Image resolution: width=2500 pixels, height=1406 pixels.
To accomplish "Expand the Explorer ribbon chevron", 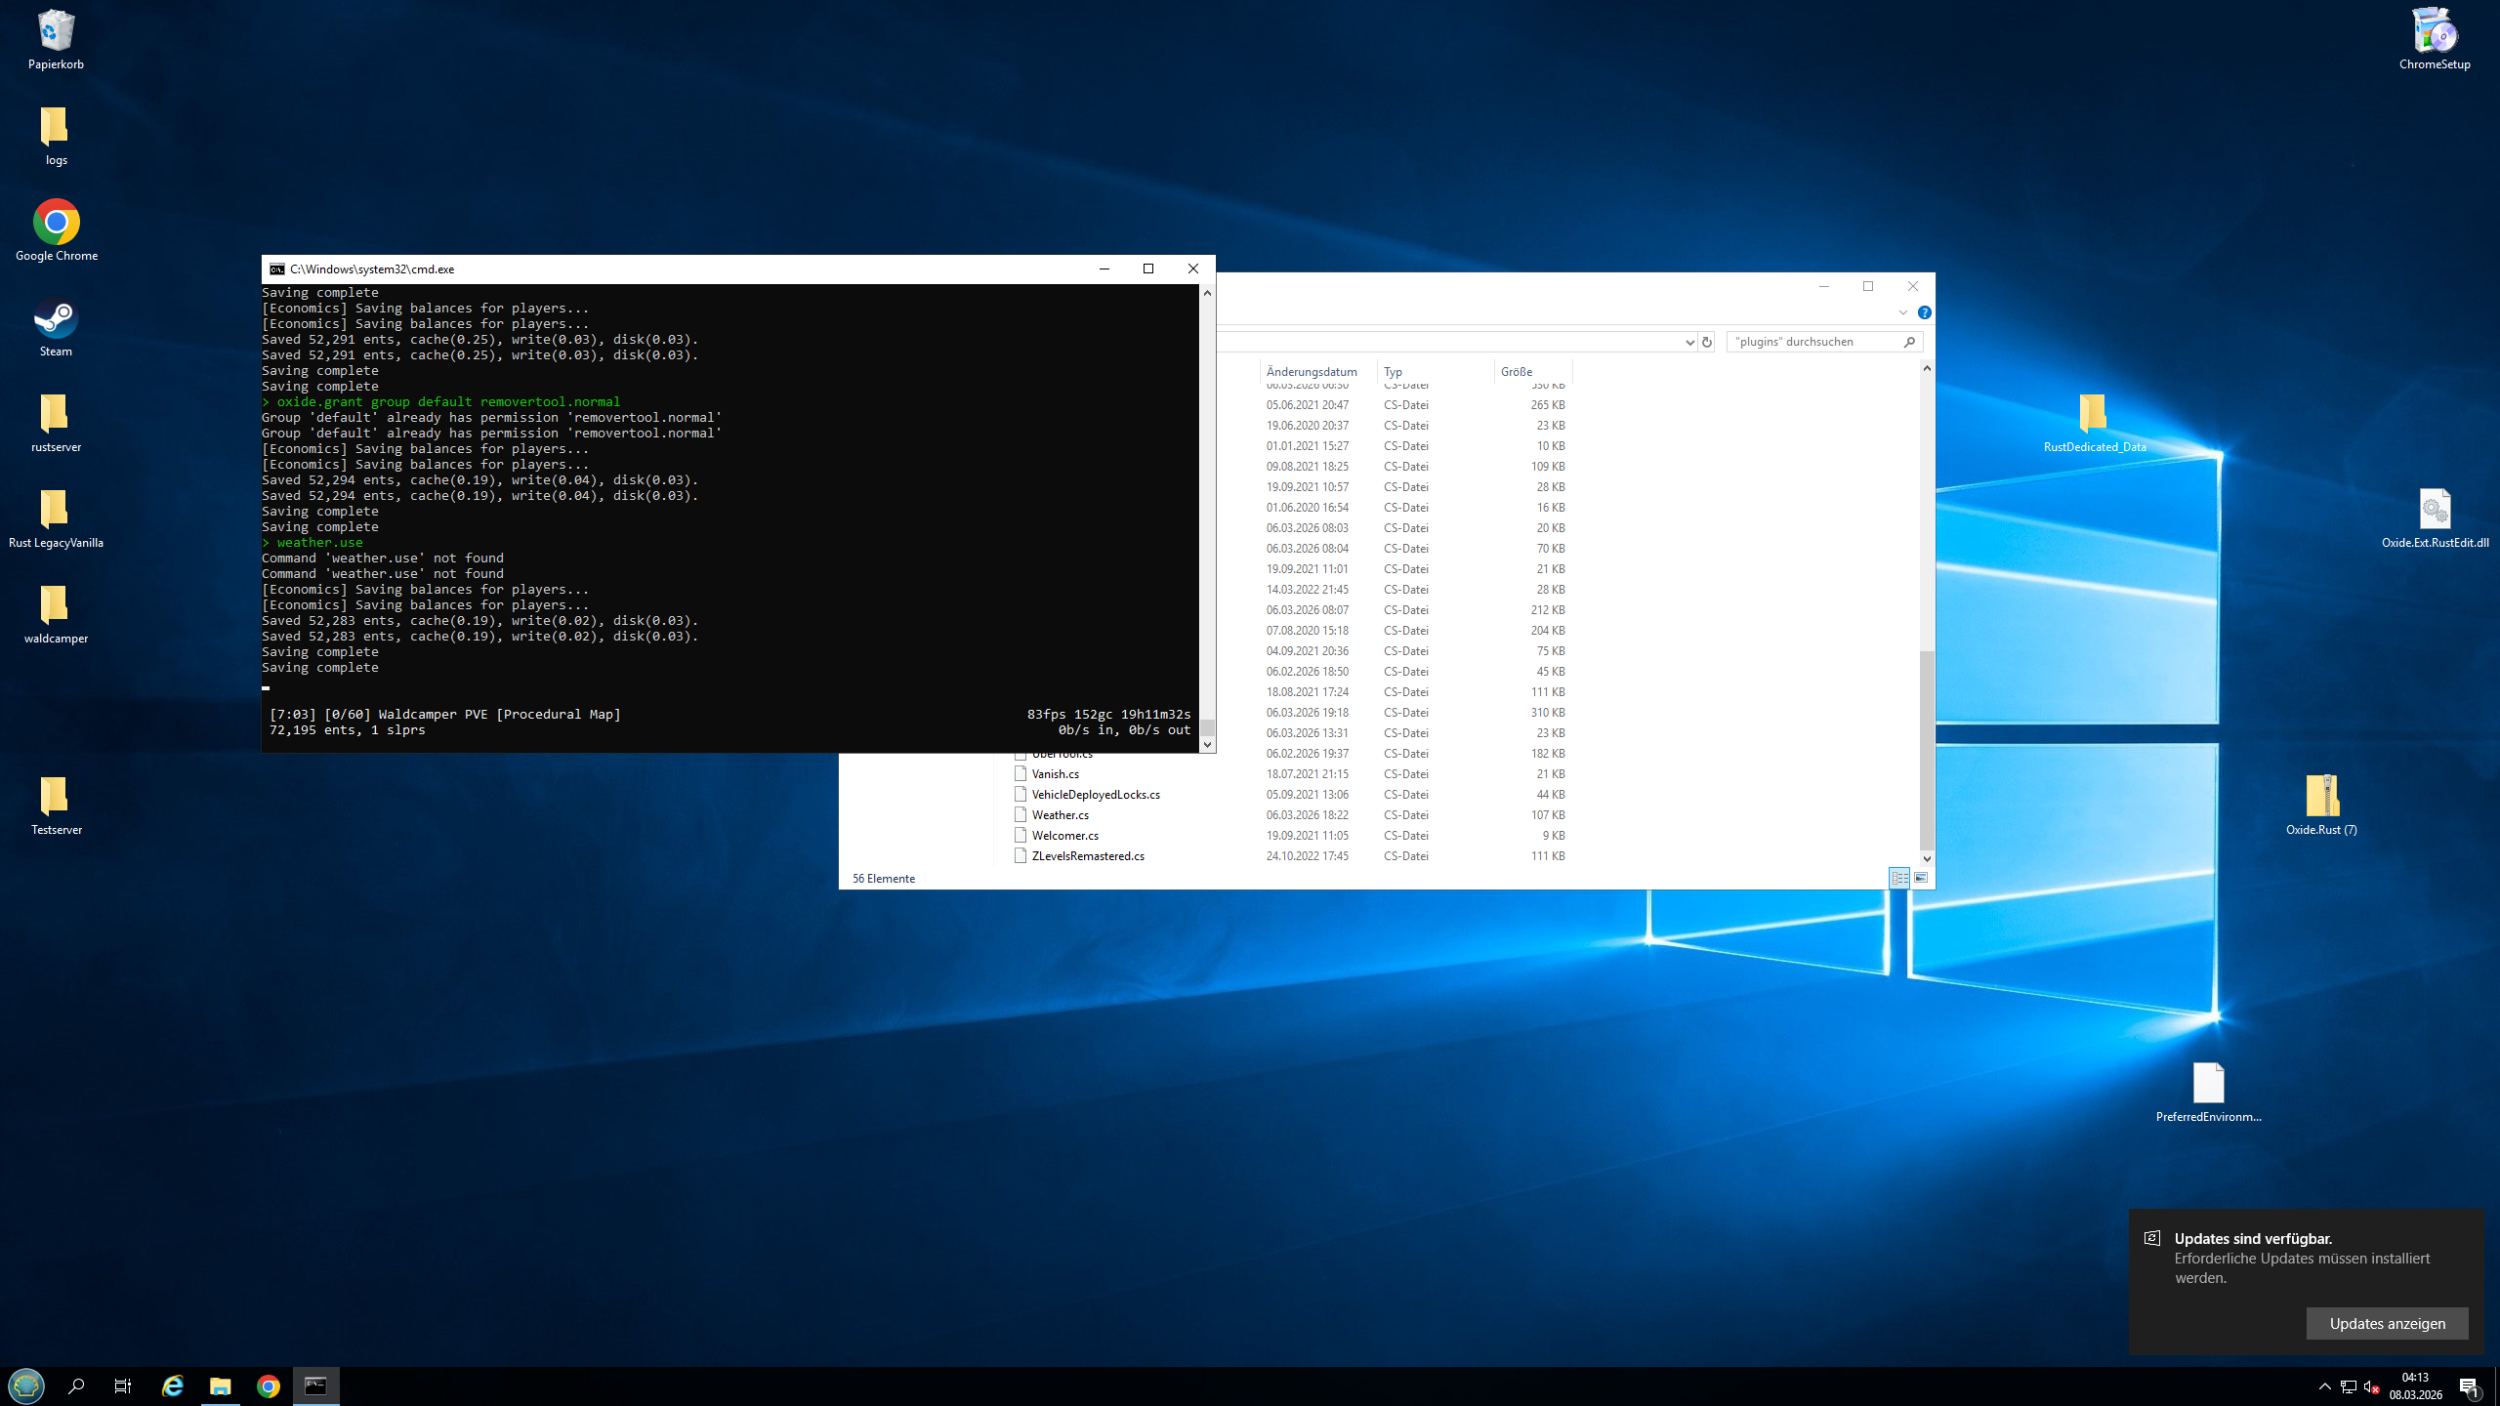I will [x=1902, y=312].
